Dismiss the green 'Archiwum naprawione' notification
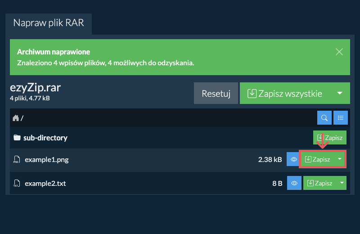Screen dimensions: 360x234 339,52
